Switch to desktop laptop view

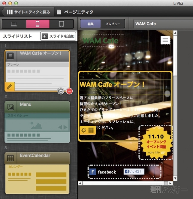(x=14, y=24)
